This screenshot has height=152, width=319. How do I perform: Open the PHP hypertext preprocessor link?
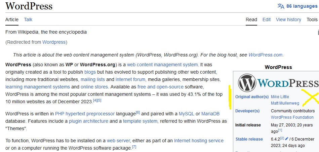[85, 114]
